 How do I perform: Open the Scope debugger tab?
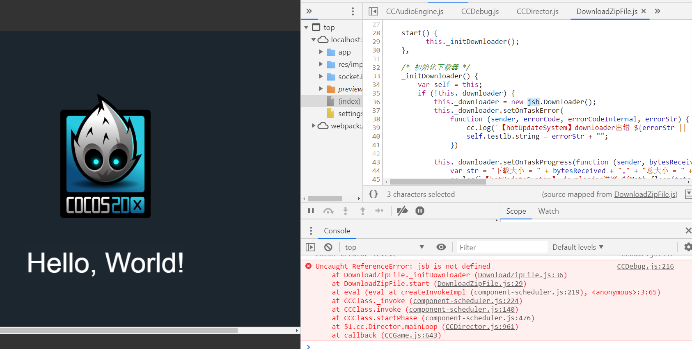[516, 211]
